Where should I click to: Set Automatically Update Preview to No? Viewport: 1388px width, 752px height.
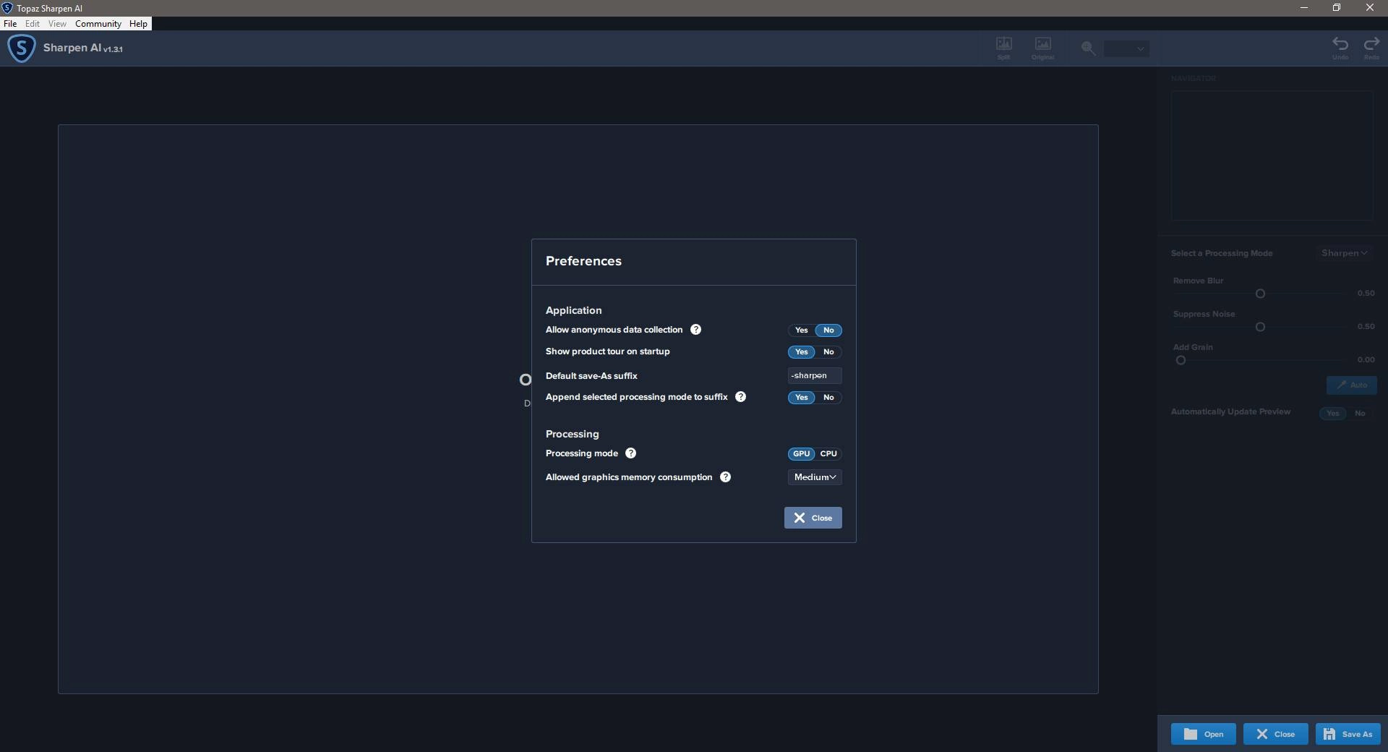point(1360,414)
